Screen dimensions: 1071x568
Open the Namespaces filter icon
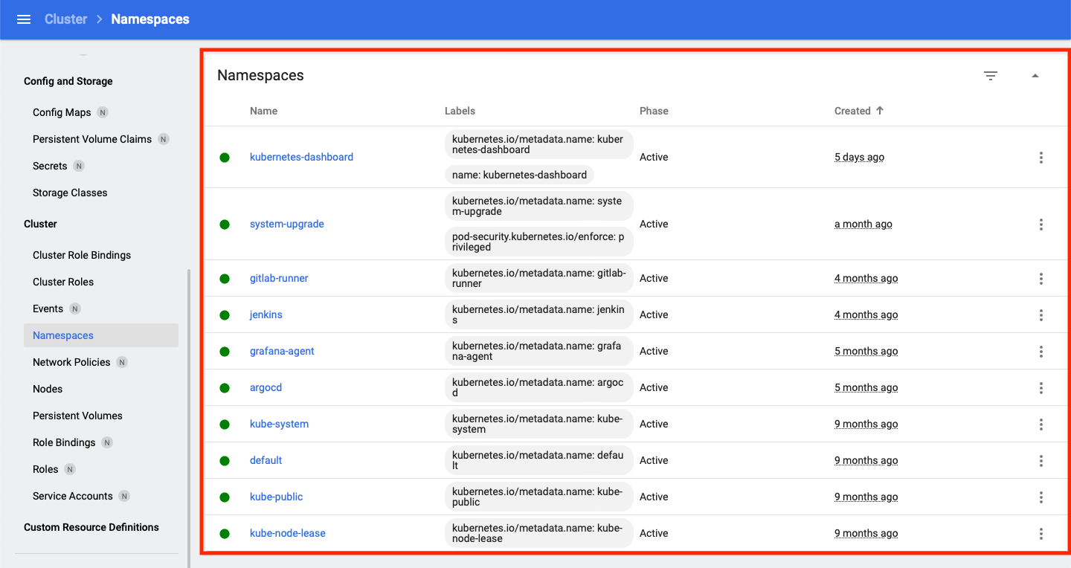click(x=991, y=76)
